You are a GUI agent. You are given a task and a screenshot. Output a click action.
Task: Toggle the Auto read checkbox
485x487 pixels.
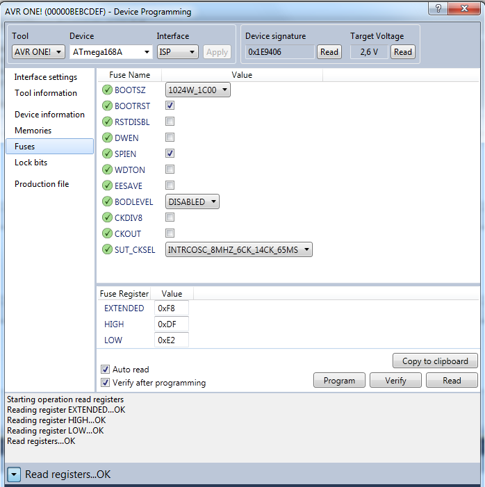(x=106, y=370)
